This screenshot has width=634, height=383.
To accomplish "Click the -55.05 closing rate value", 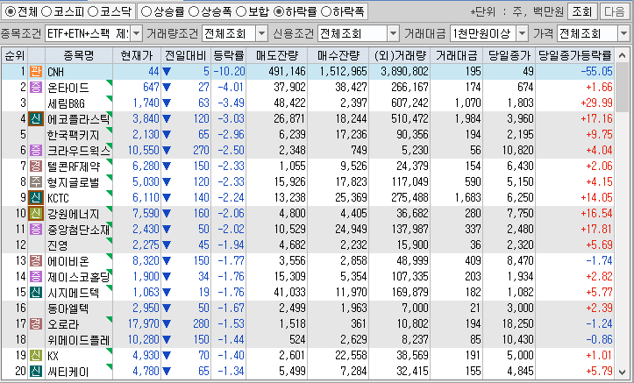I will click(x=596, y=72).
